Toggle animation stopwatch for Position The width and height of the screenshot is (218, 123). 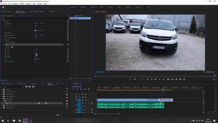(5, 23)
